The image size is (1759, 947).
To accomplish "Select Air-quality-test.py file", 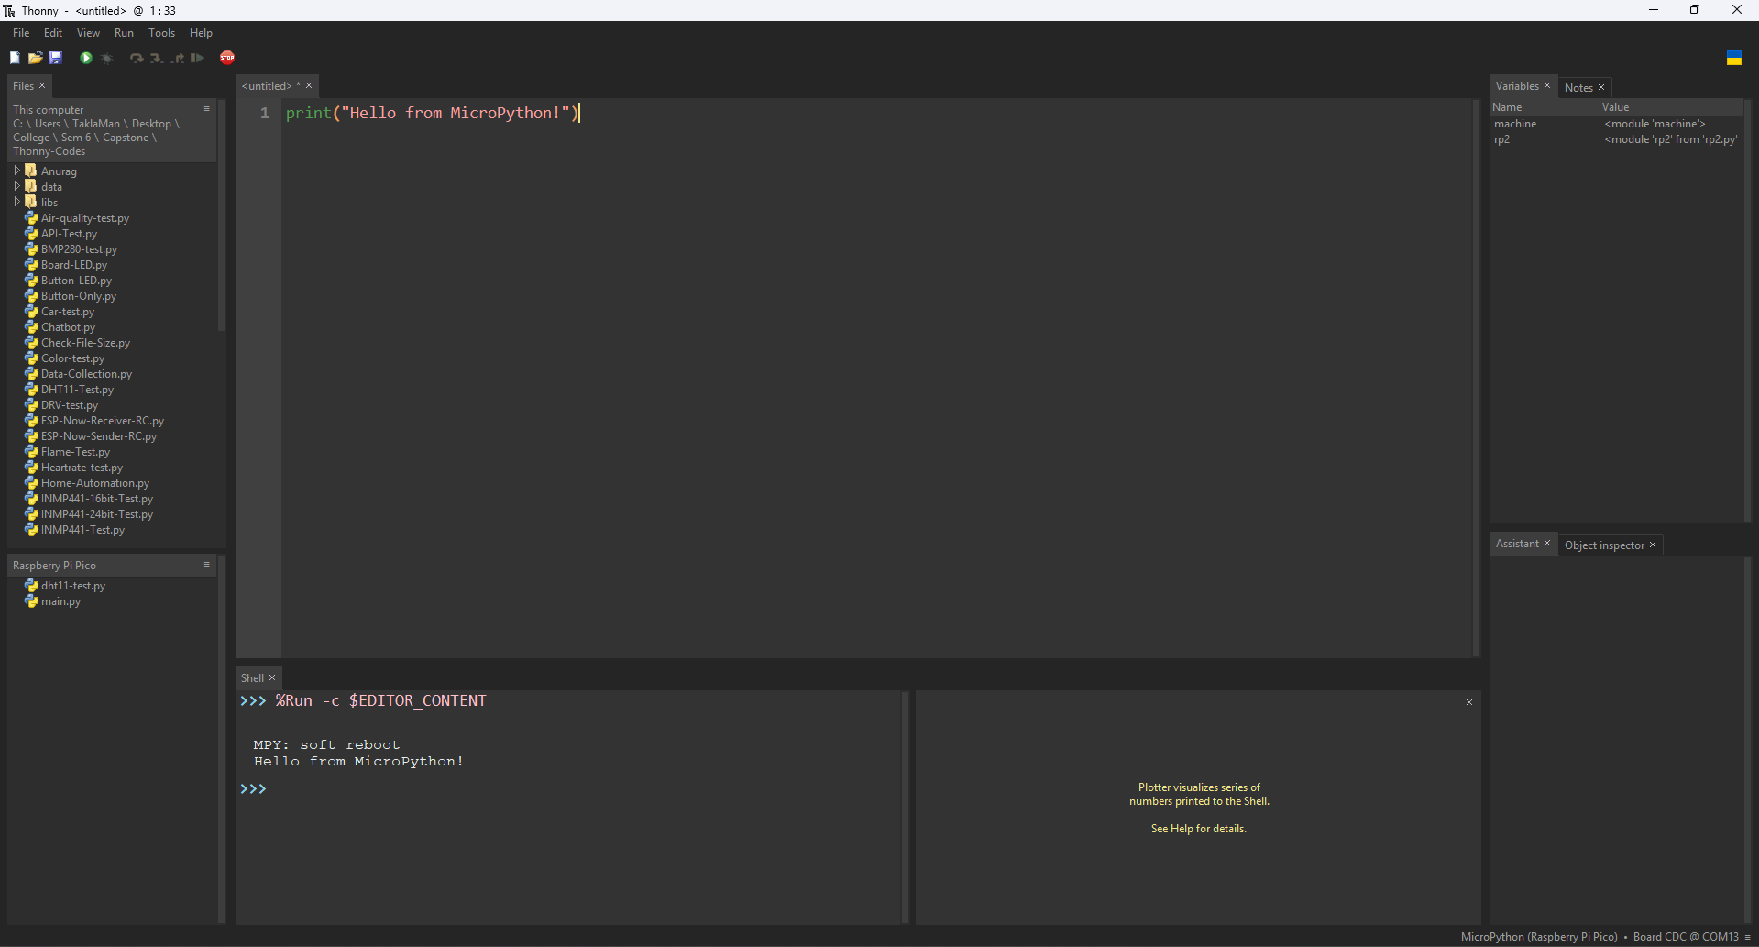I will [85, 218].
